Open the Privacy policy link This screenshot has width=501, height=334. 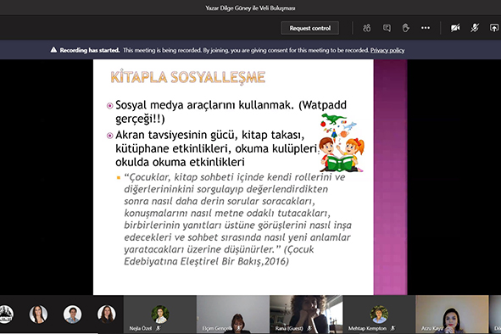click(387, 50)
